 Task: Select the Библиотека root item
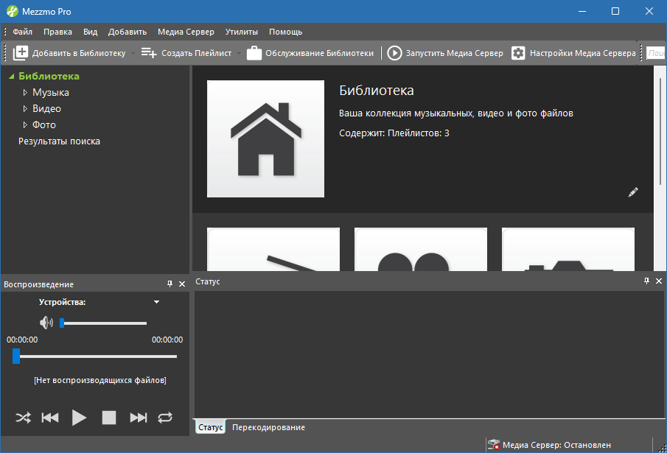(x=49, y=77)
